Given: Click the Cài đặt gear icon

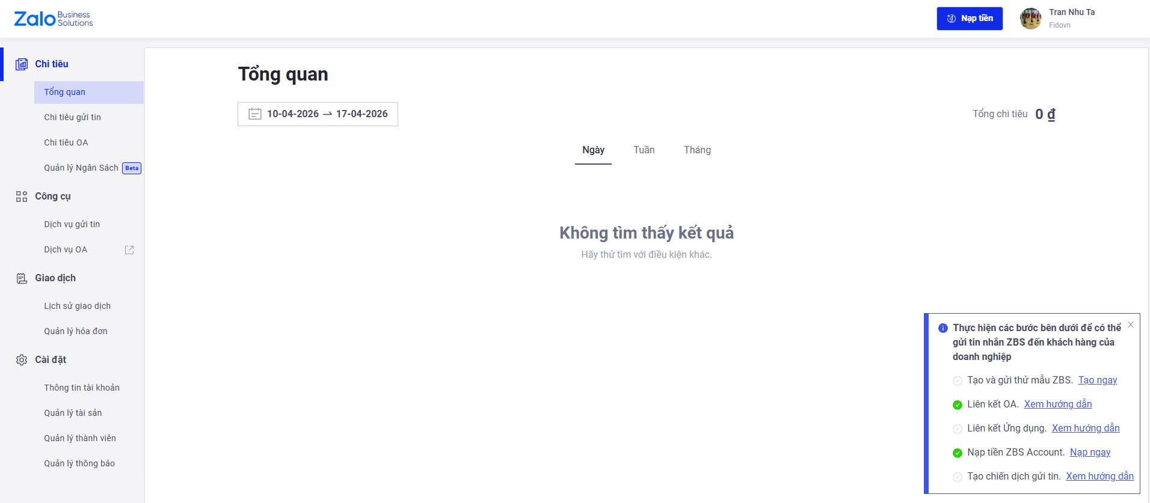Looking at the screenshot, I should tap(22, 360).
